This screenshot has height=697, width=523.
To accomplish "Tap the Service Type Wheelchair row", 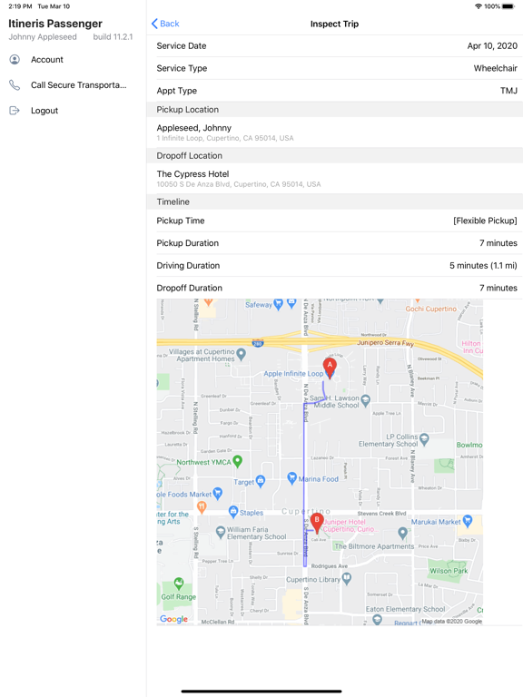I will (x=335, y=68).
